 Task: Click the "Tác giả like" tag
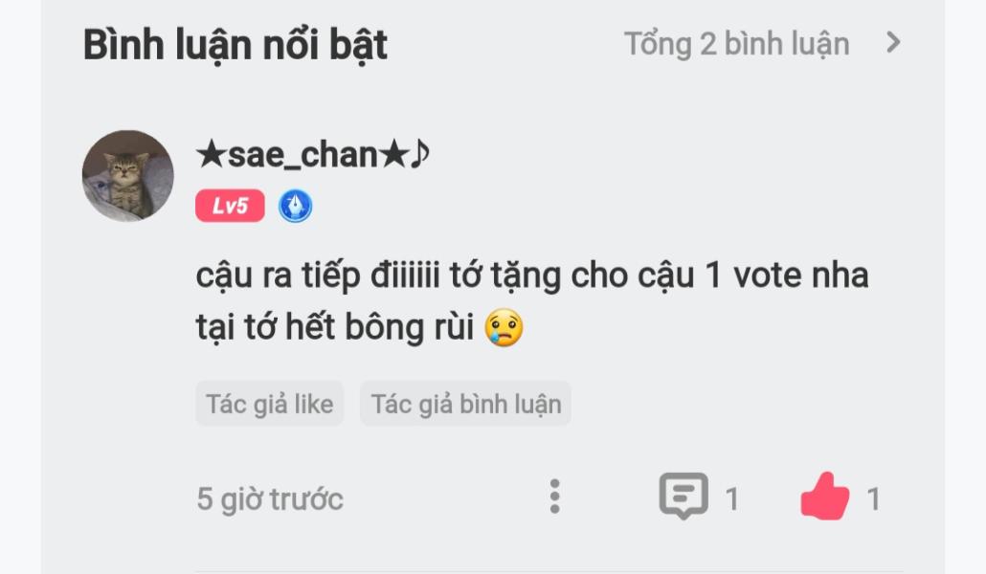point(270,404)
